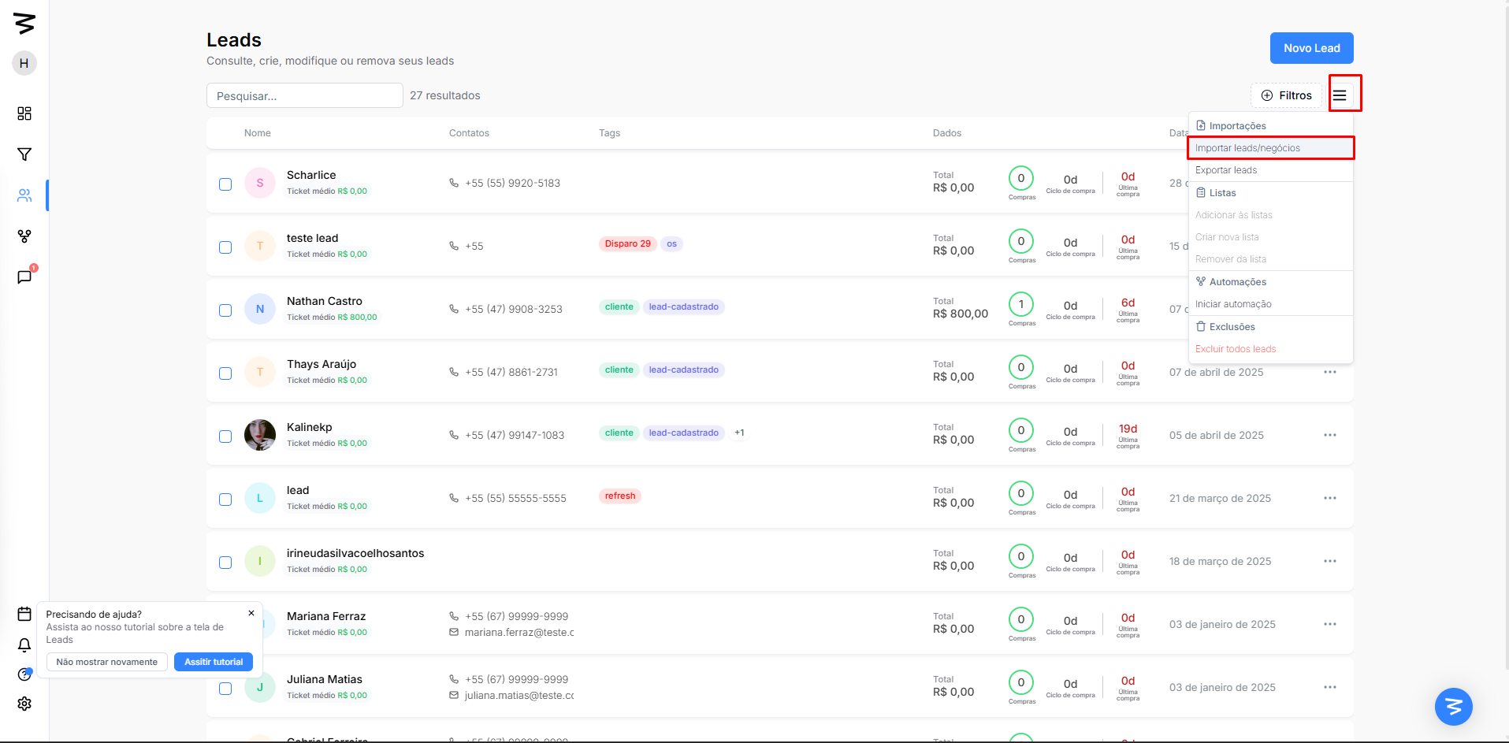Open the dashboard grid icon in sidebar

(x=24, y=113)
